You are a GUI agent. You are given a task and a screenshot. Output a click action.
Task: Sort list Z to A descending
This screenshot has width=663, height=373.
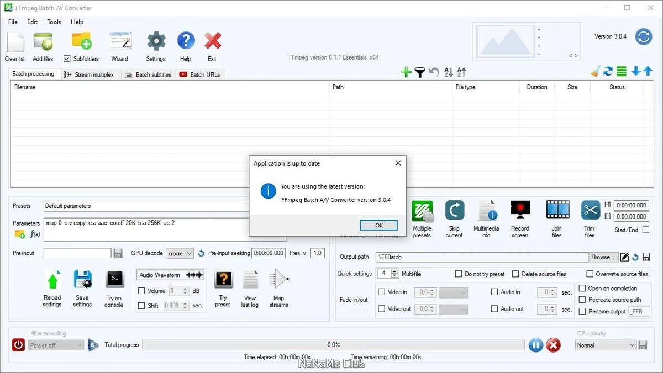[461, 72]
